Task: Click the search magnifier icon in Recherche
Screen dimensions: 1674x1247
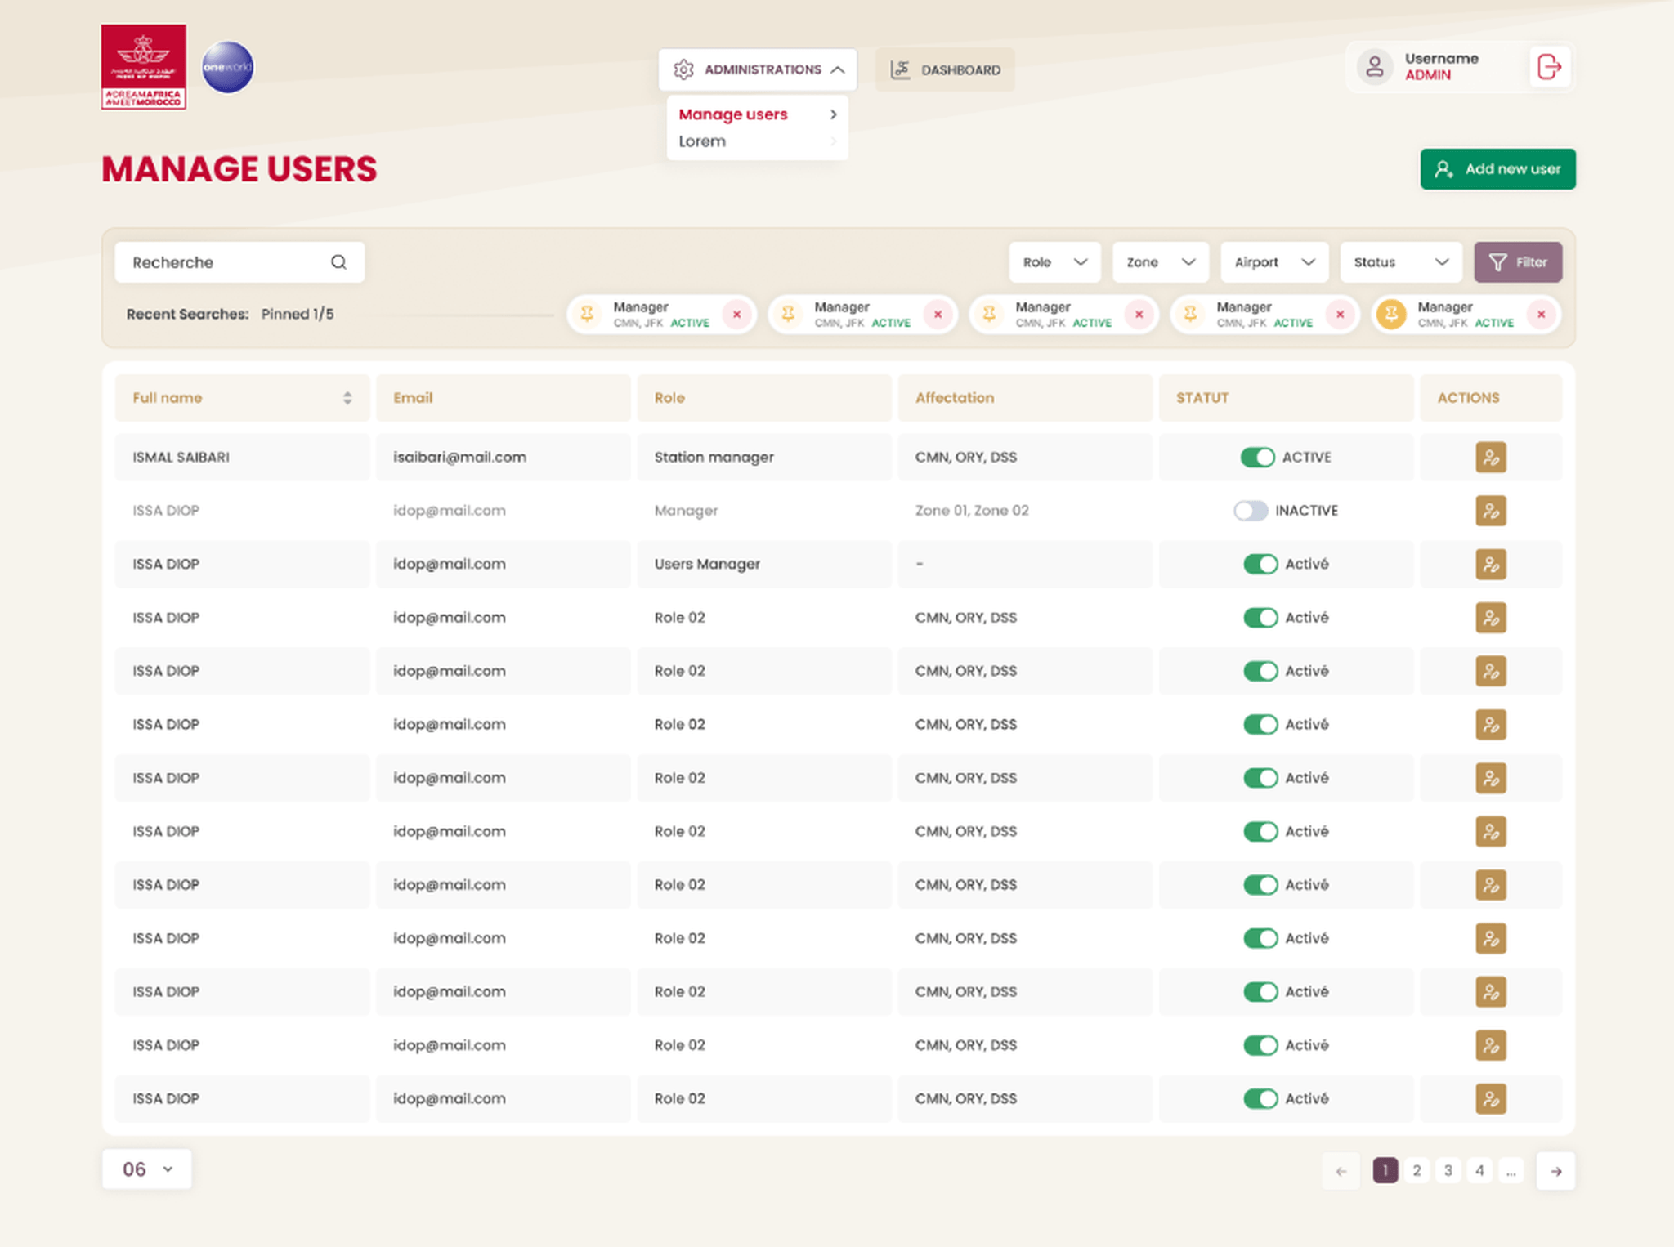Action: click(338, 262)
